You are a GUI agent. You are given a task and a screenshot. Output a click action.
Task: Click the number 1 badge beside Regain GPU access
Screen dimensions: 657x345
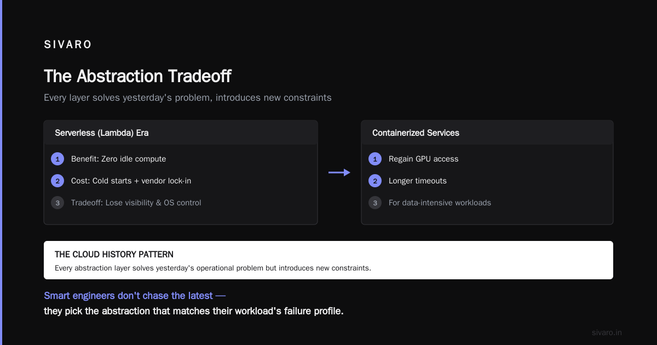(x=375, y=159)
